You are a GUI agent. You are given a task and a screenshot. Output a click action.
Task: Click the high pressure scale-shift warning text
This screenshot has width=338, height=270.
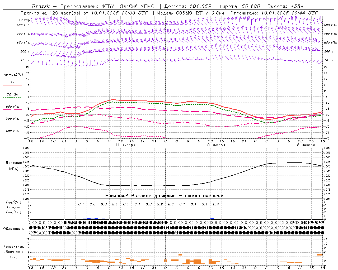[x=165, y=196]
